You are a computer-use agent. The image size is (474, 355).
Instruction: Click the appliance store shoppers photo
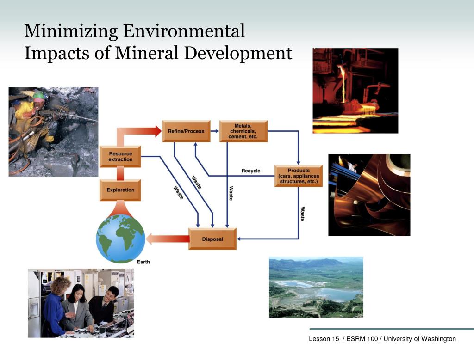[x=81, y=303]
